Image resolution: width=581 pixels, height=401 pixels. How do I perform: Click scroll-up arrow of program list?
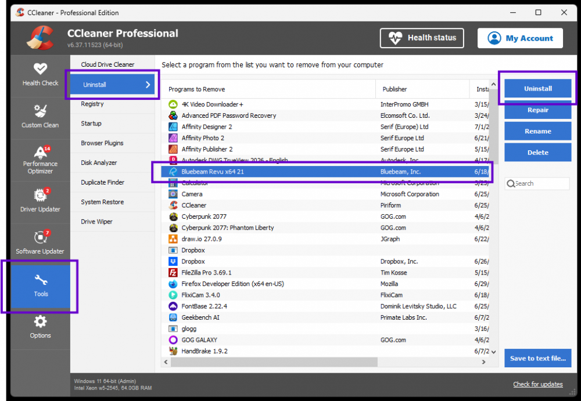coord(493,84)
